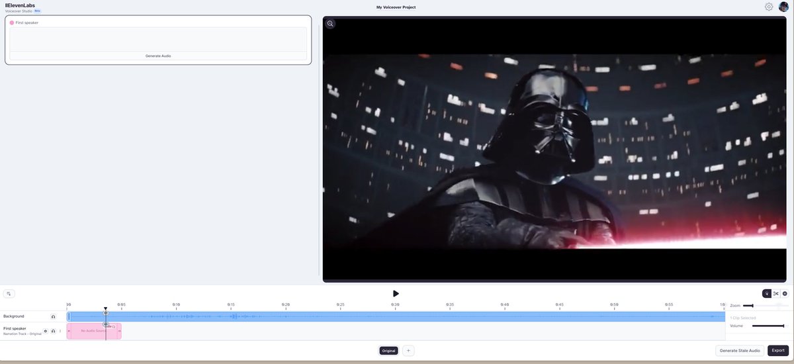Viewport: 794px width, 364px height.
Task: Click the Beta badge next to Voiceover Studio
Action: [x=37, y=11]
